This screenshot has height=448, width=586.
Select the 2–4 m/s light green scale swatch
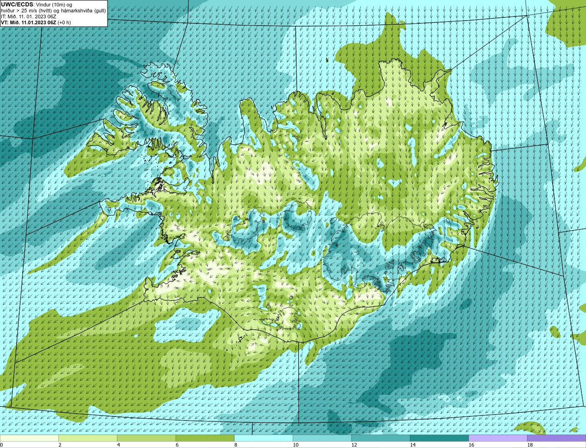[x=88, y=438]
